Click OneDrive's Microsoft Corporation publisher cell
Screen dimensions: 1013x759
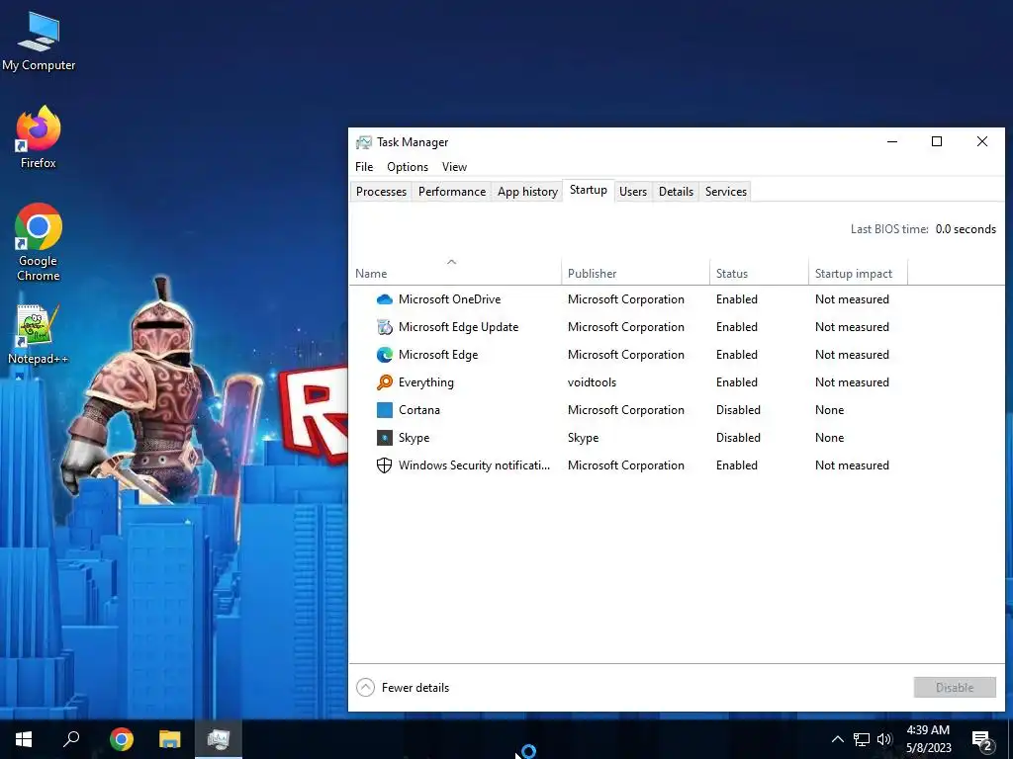(x=626, y=299)
